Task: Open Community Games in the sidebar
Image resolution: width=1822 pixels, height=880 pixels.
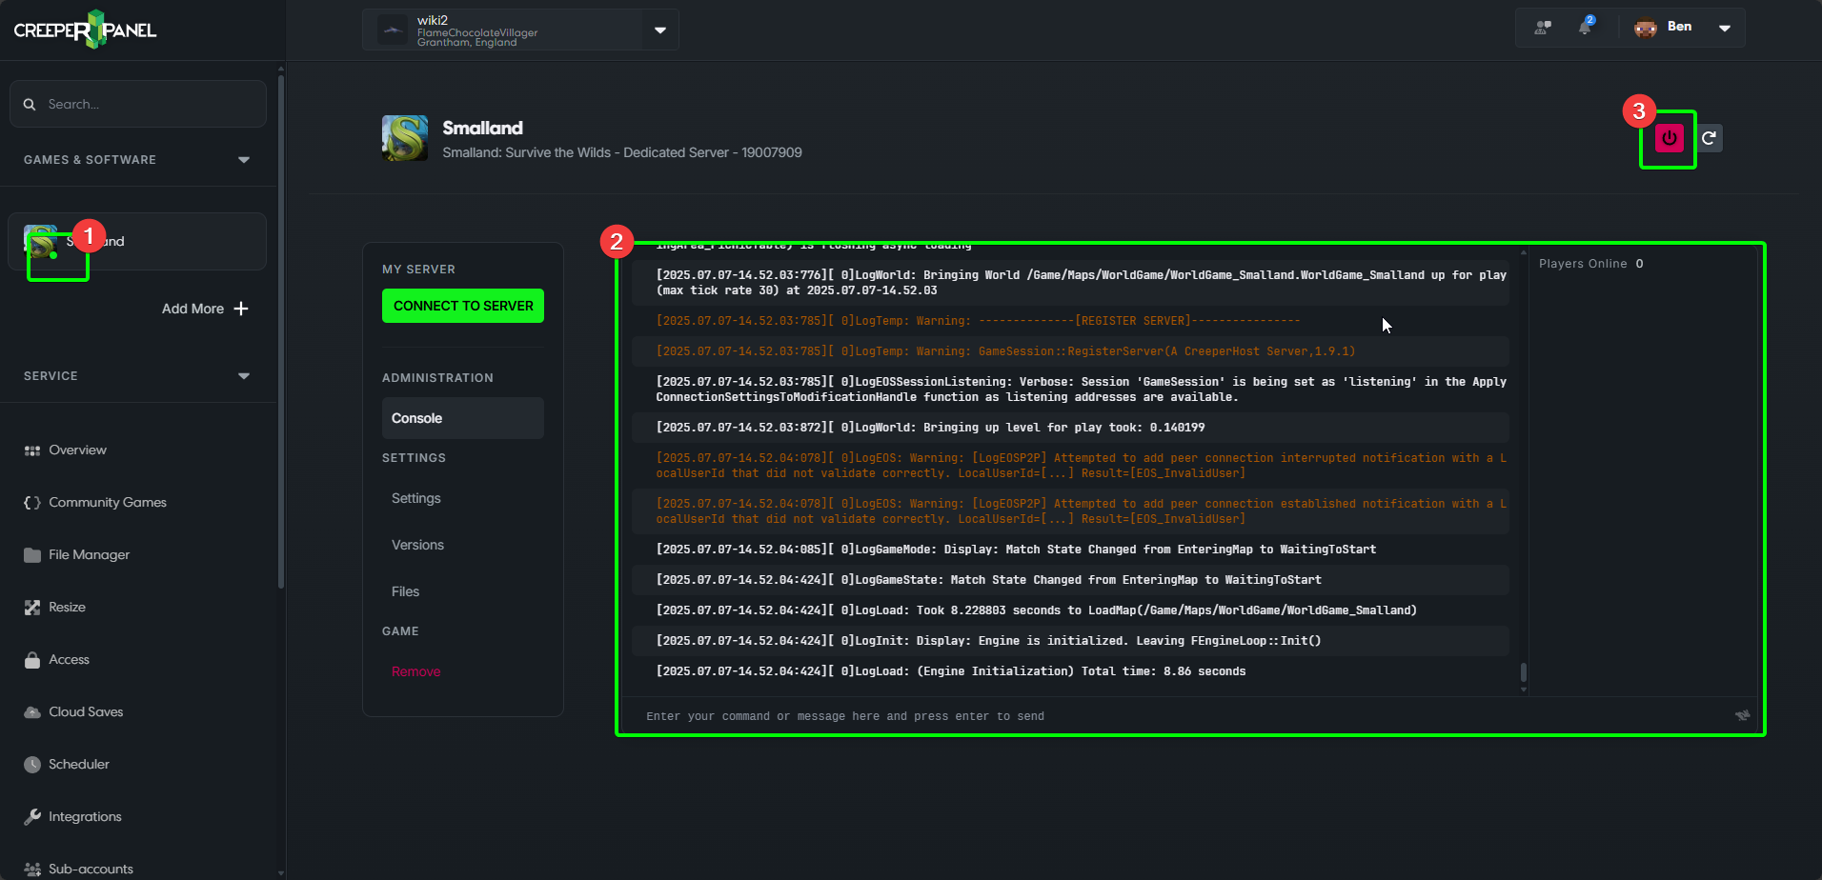Action: (x=108, y=503)
